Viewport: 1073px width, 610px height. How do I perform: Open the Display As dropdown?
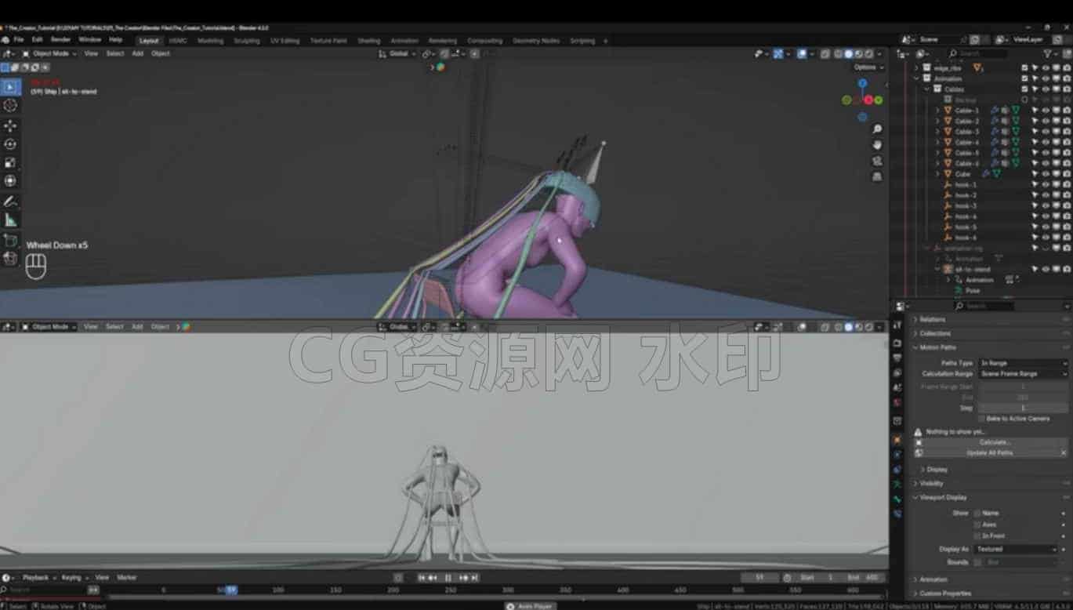pos(1017,549)
